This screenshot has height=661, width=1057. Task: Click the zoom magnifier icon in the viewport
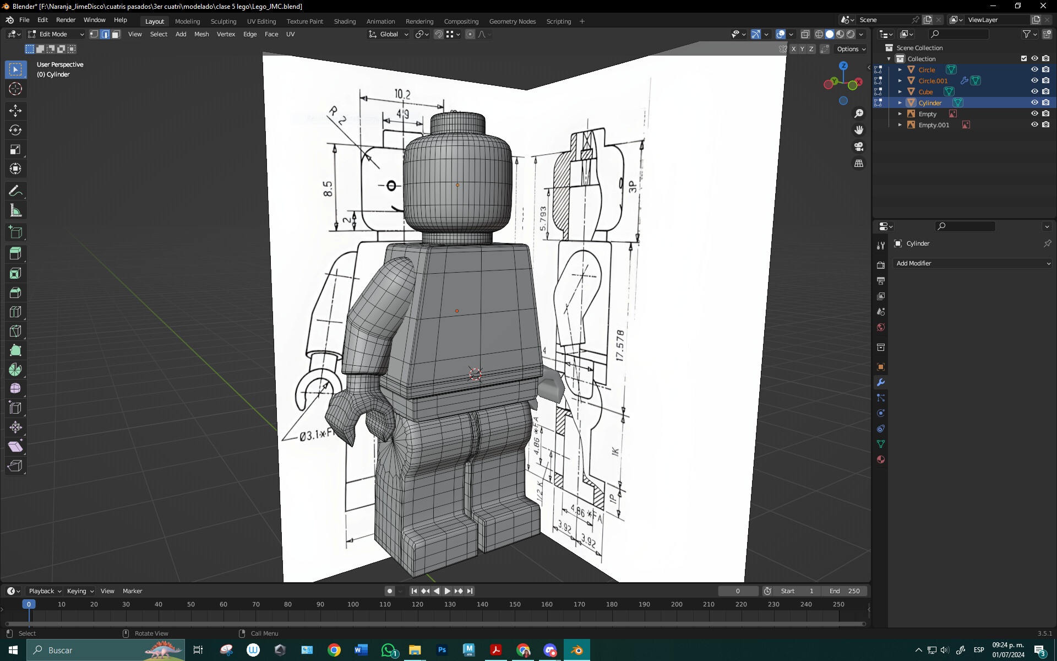[x=859, y=112]
